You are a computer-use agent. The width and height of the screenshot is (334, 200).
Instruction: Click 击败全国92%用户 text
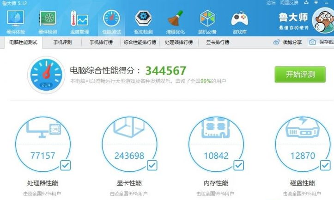[42, 194]
